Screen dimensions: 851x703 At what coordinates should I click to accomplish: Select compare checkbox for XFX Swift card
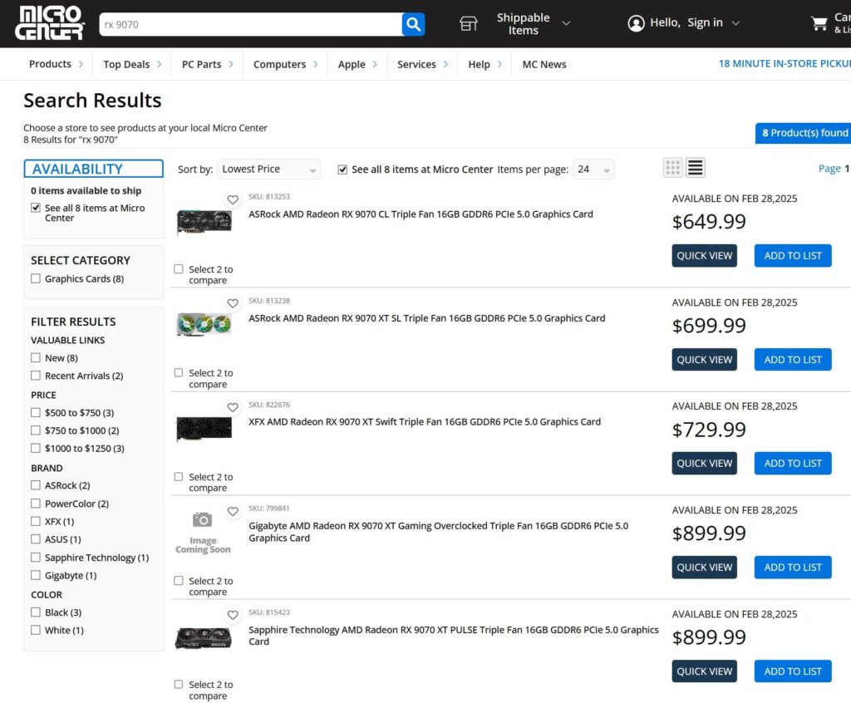point(179,477)
